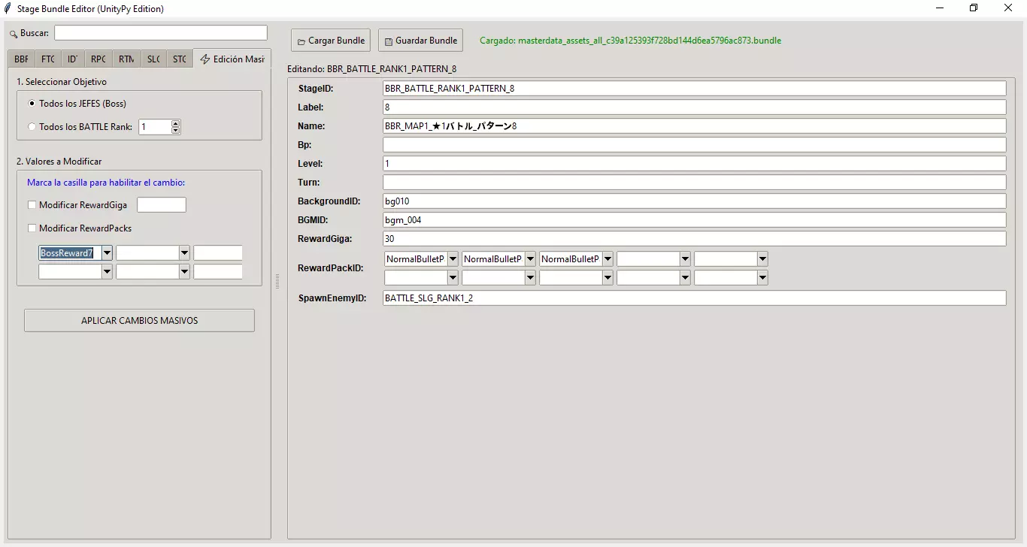Click the Guardar Bundle button
Viewport: 1027px width, 547px height.
pyautogui.click(x=420, y=41)
